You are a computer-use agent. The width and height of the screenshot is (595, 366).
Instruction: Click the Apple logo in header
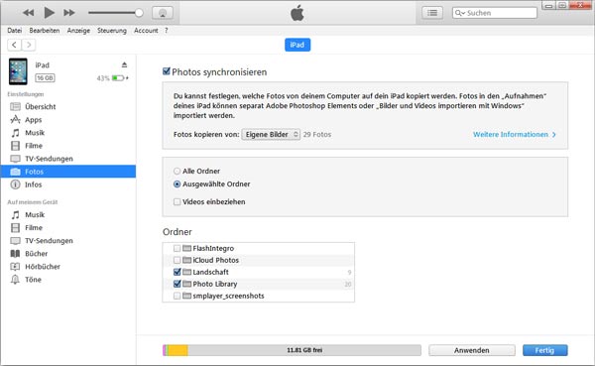pos(297,13)
